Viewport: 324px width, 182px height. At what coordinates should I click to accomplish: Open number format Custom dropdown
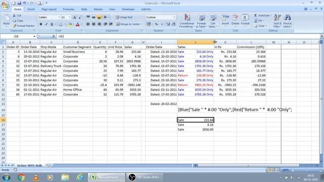click(174, 17)
